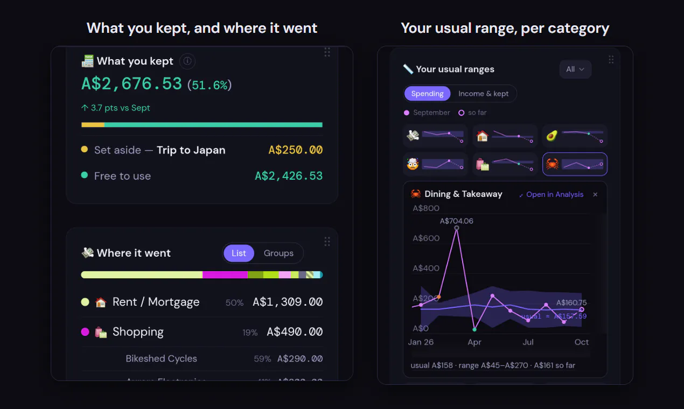
Task: Click the Bikeshed Cycles merchant row
Action: (x=202, y=359)
